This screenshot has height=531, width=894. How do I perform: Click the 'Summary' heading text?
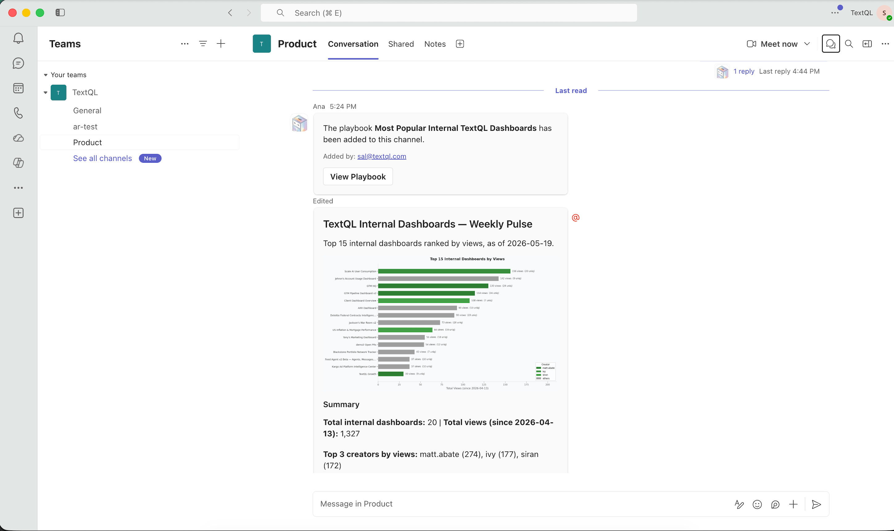(341, 404)
